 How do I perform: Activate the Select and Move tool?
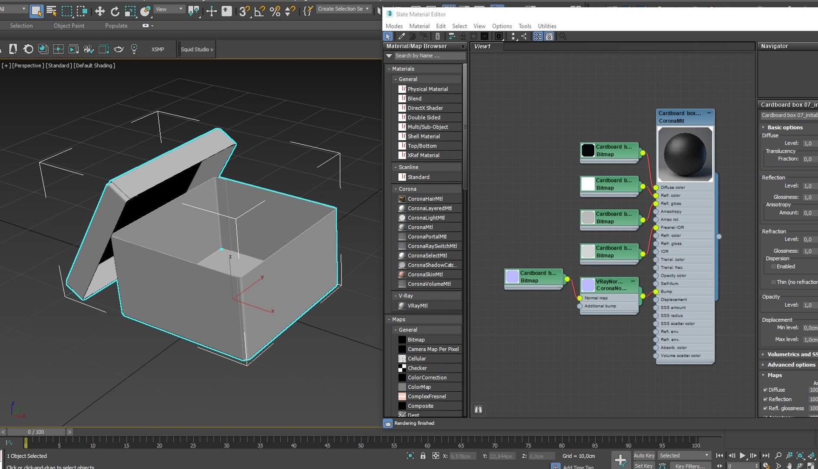click(x=99, y=10)
